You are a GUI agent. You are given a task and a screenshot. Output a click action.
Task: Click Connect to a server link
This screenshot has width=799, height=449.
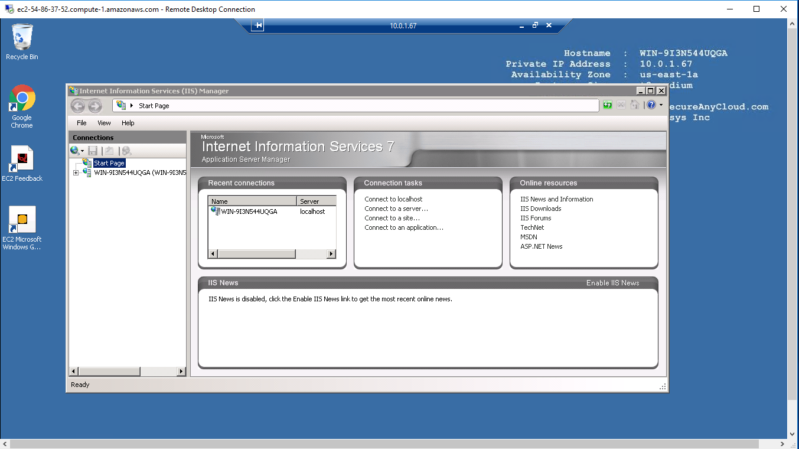[x=396, y=209]
